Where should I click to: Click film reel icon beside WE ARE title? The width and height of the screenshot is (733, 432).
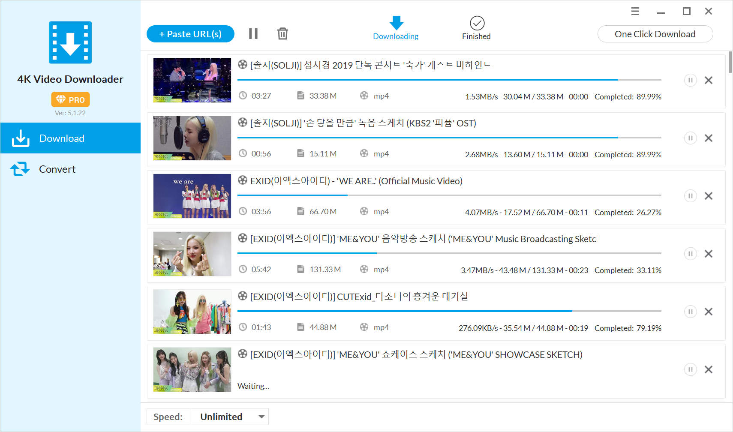(x=243, y=180)
